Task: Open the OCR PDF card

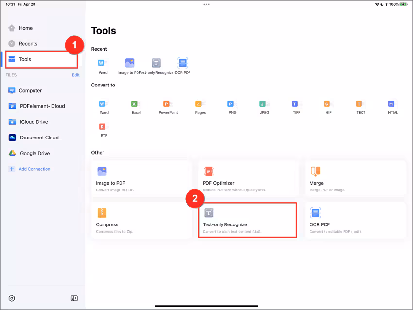Action: pos(355,220)
